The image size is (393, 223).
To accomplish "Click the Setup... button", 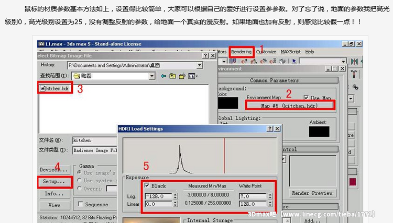I will pos(54,182).
